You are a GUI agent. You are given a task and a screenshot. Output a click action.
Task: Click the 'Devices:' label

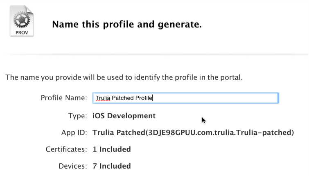tap(73, 166)
